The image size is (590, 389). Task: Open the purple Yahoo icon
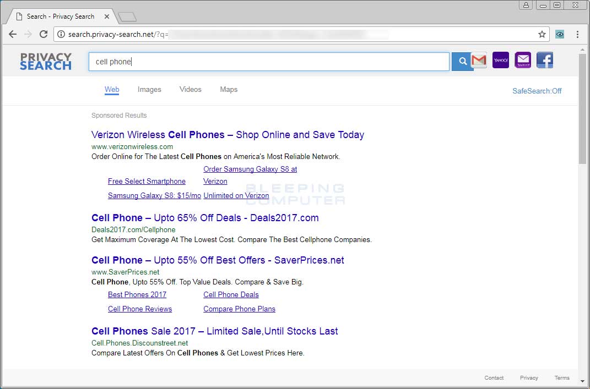point(500,60)
